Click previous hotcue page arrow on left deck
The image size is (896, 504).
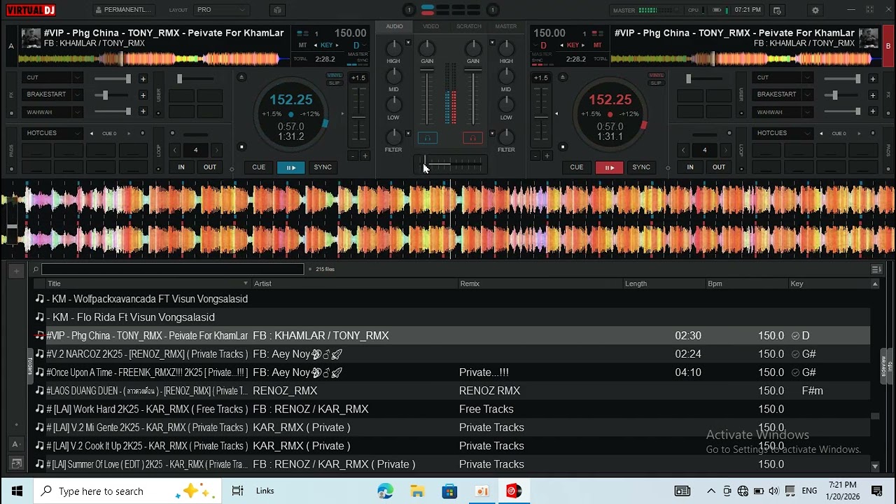(x=91, y=133)
